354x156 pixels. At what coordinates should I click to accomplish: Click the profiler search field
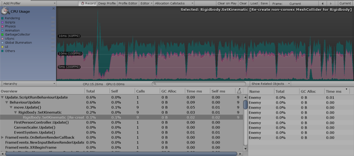point(199,84)
